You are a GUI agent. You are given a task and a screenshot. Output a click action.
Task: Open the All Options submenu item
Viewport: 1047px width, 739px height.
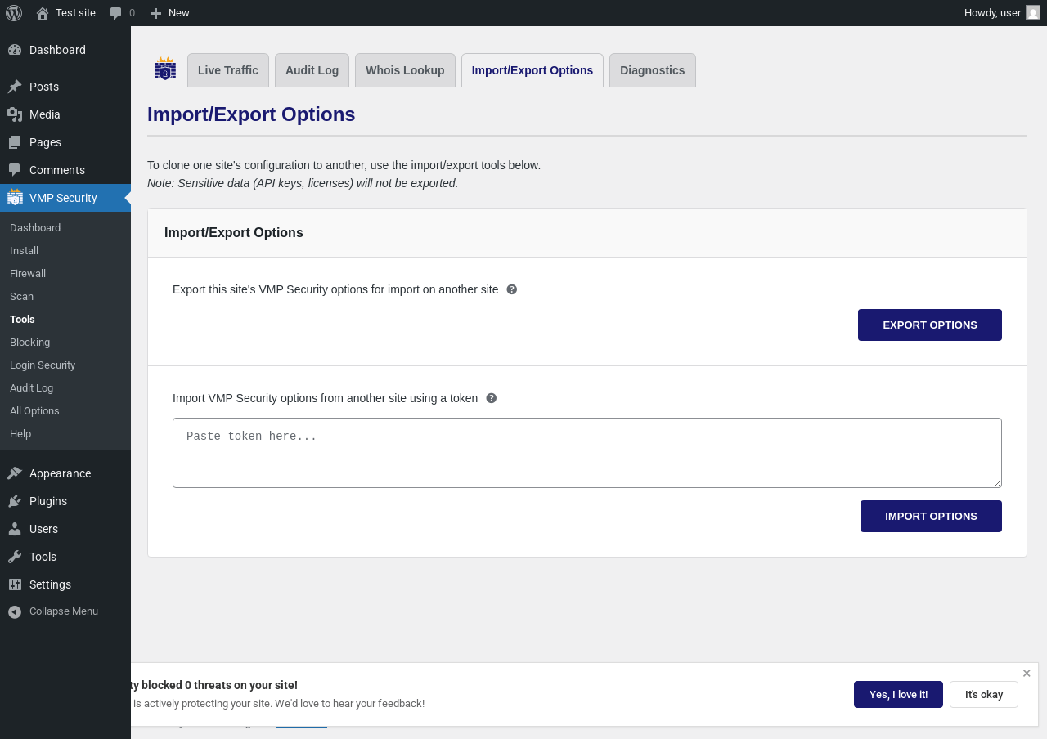pyautogui.click(x=65, y=410)
